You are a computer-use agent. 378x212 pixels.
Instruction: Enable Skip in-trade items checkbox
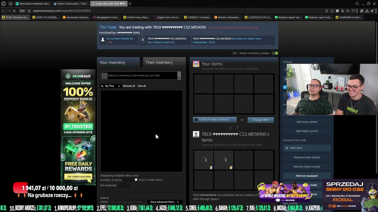[136, 180]
